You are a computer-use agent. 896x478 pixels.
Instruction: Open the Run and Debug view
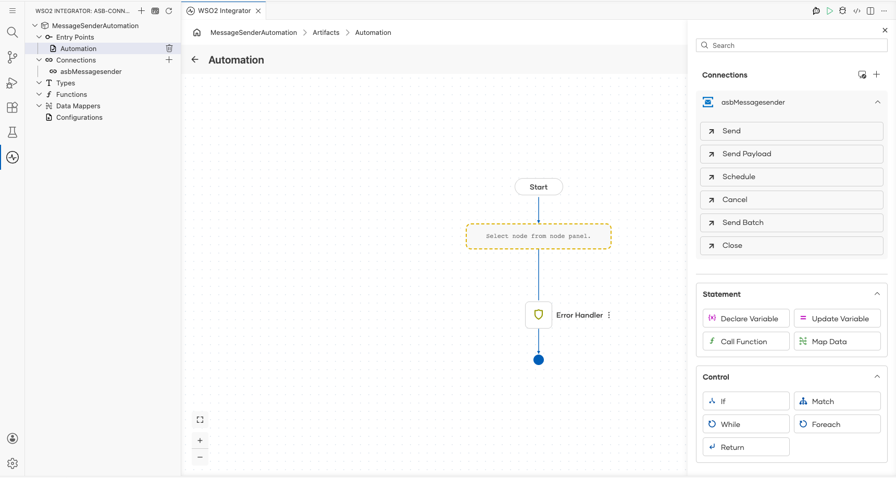[x=13, y=83]
